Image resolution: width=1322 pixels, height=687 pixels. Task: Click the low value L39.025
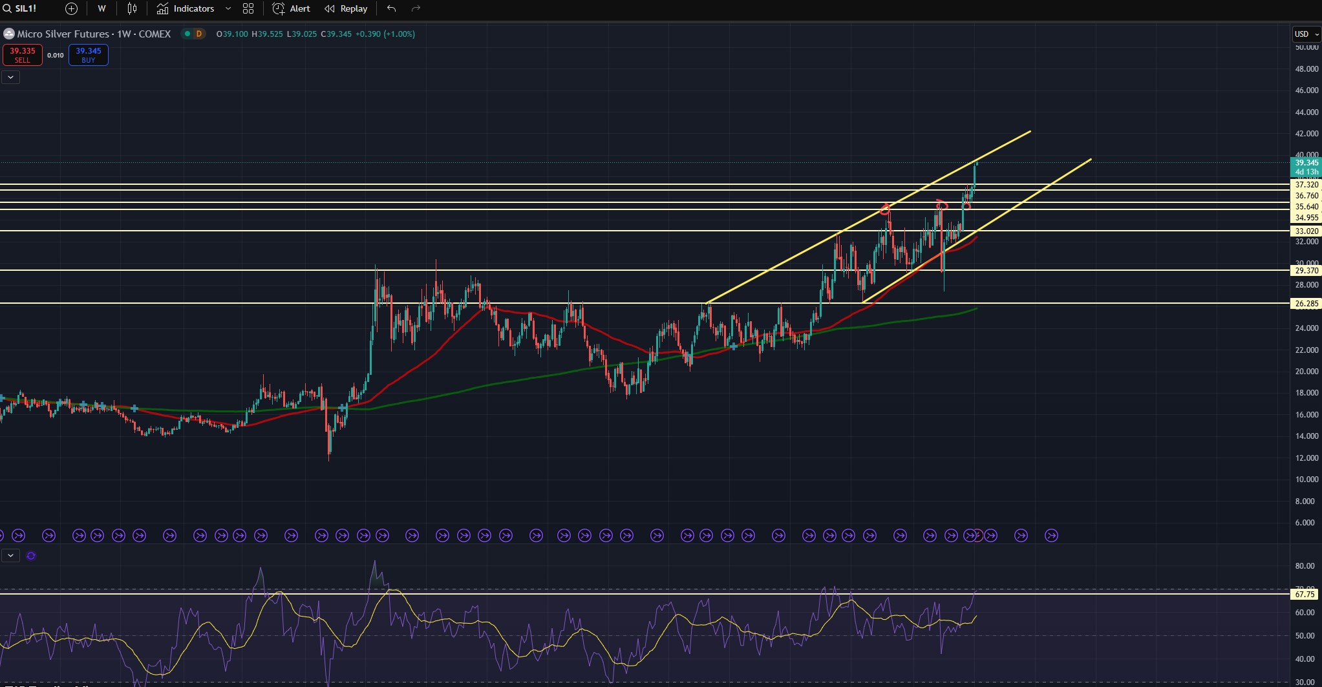click(302, 34)
